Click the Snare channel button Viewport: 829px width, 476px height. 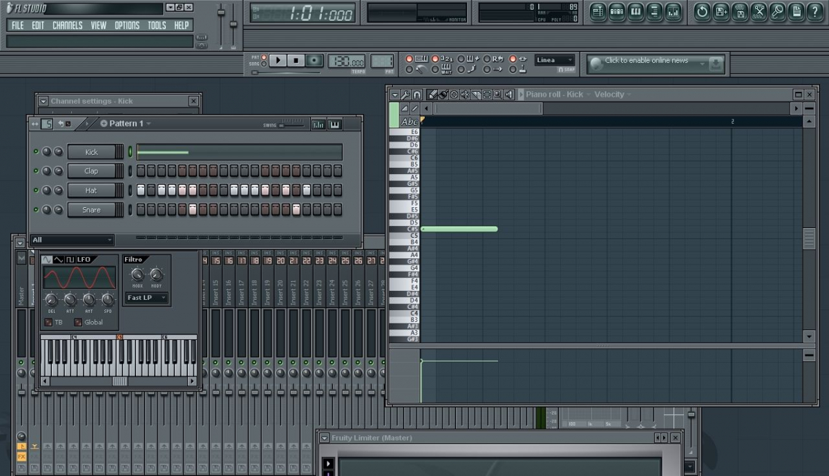[x=91, y=210]
